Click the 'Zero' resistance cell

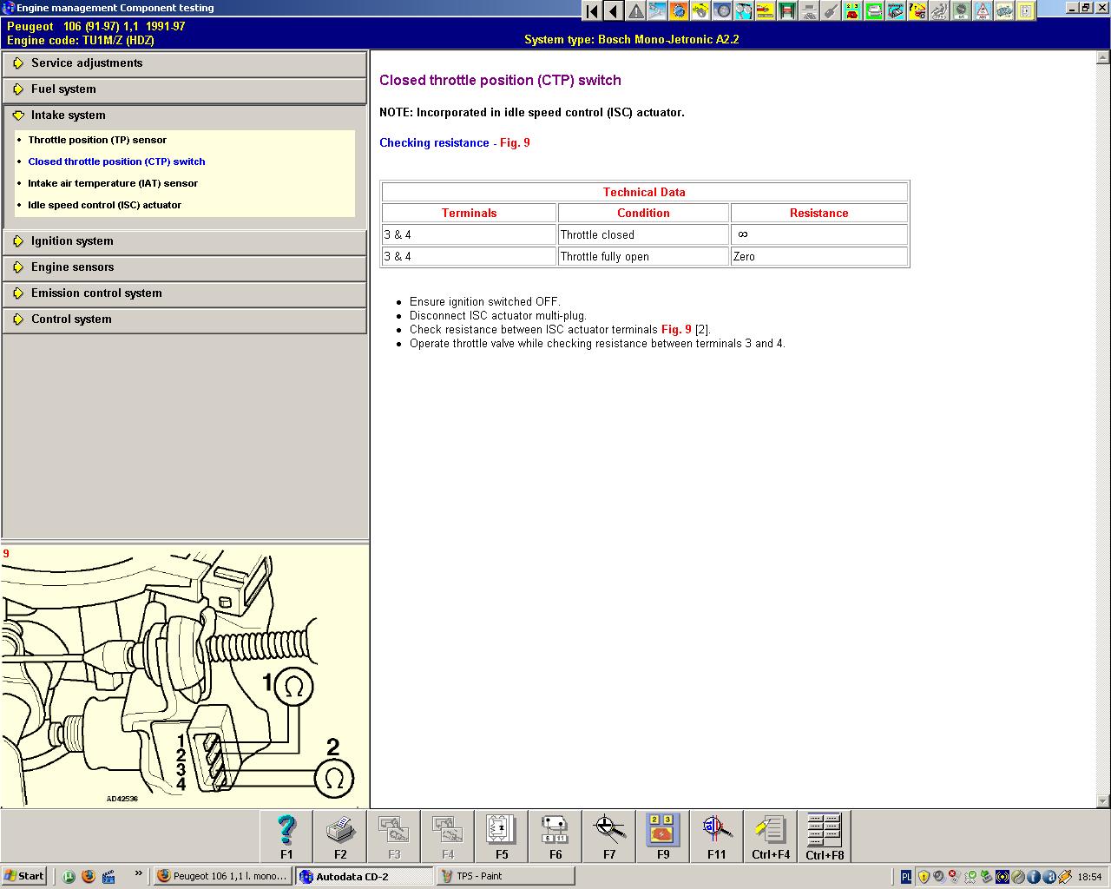point(819,257)
